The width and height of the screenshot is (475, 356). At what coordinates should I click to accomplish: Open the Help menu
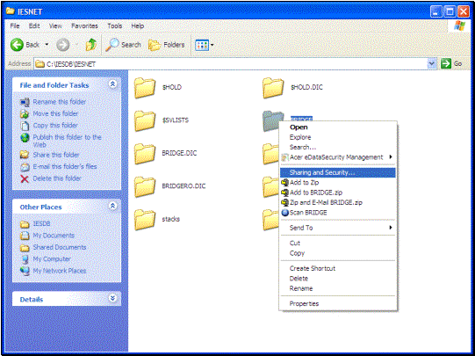tap(138, 26)
